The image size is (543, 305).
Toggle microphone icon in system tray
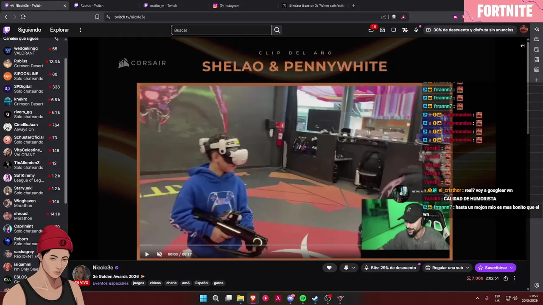487,298
